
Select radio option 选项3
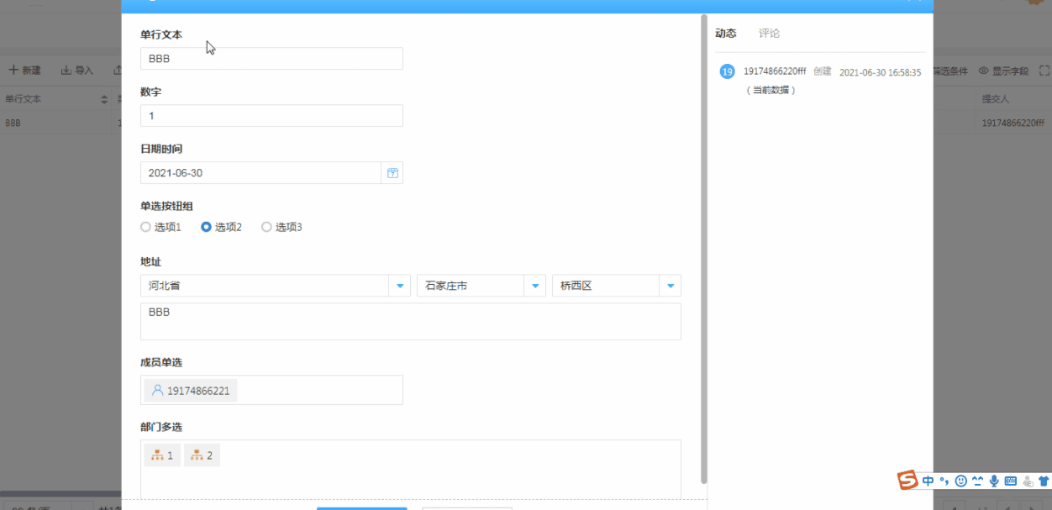(267, 227)
